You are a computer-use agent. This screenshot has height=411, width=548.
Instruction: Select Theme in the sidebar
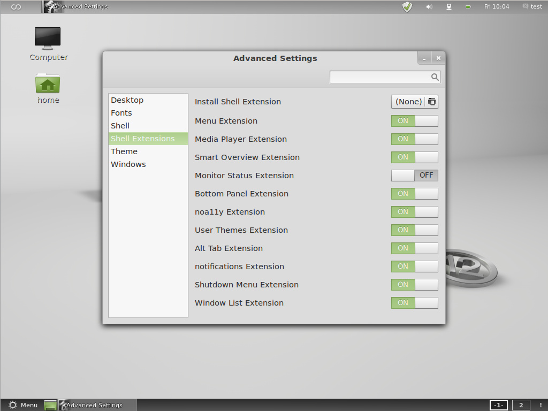pyautogui.click(x=148, y=151)
